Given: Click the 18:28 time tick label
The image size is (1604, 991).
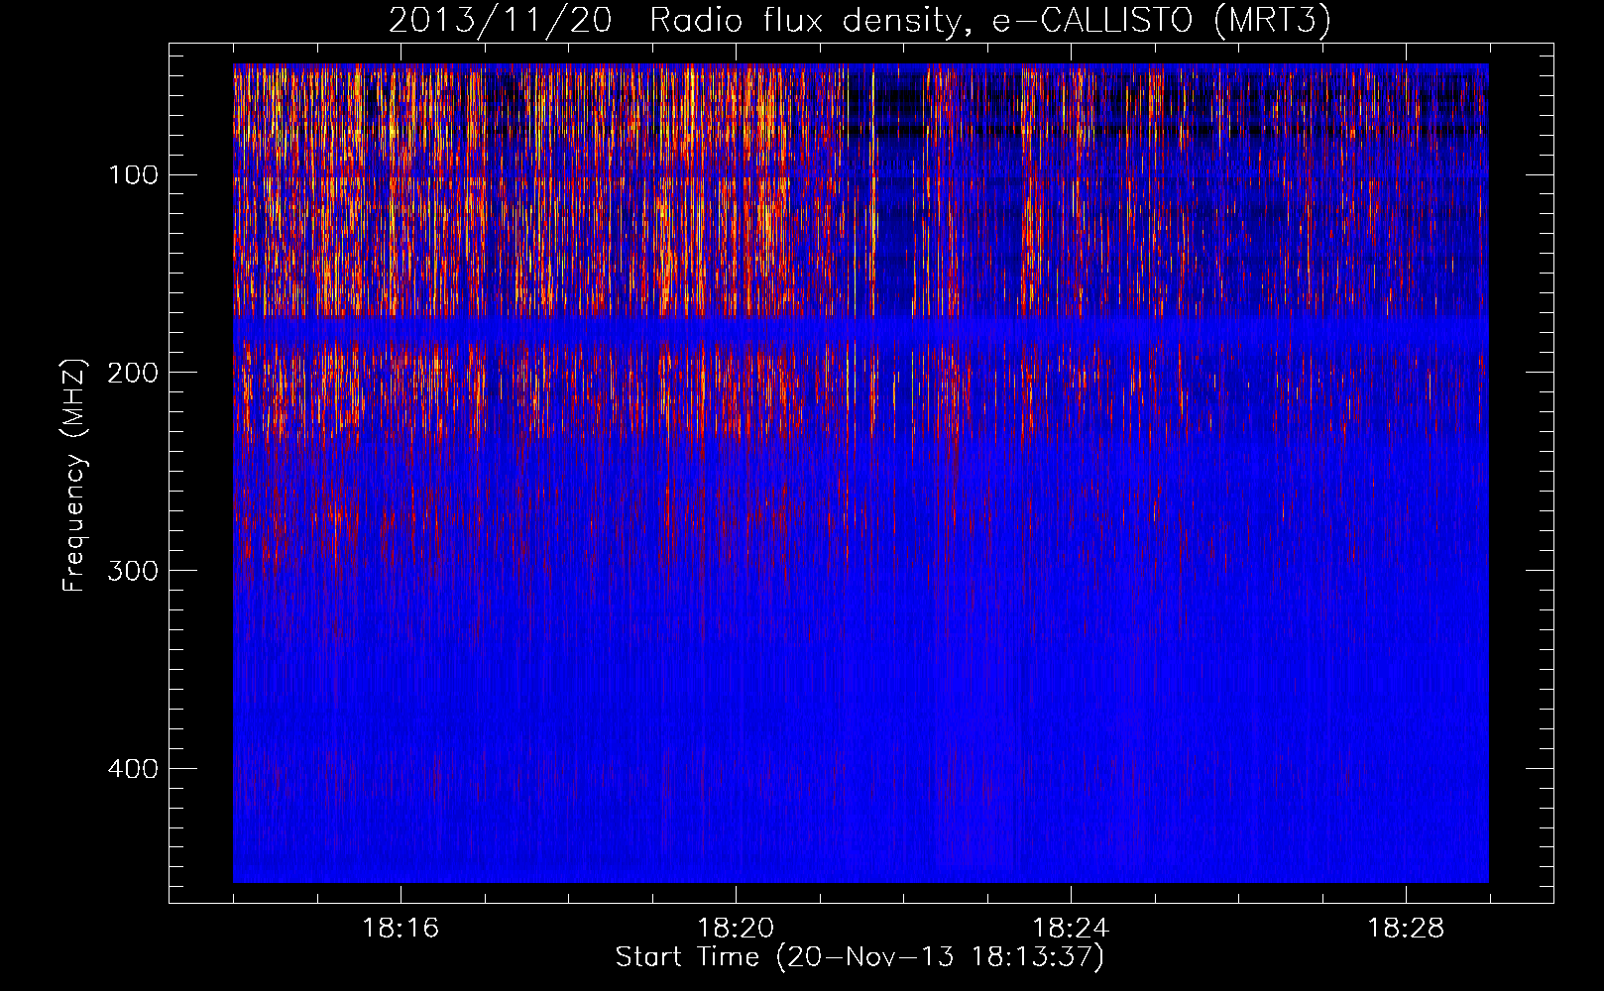Looking at the screenshot, I should tap(1406, 929).
